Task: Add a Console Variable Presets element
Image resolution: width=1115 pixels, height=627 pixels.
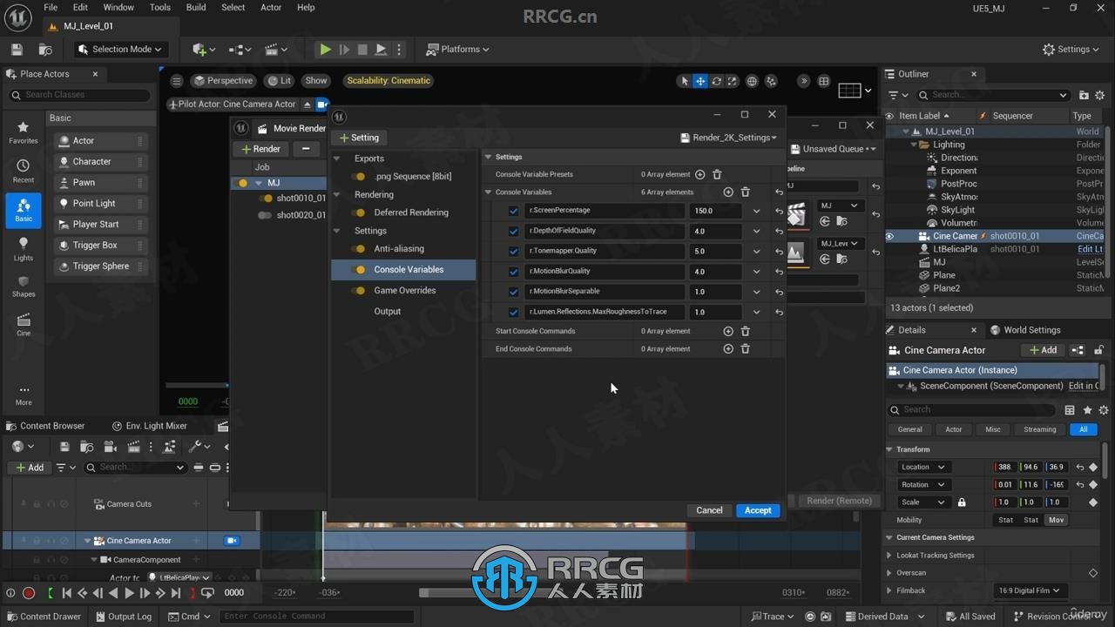Action: click(x=700, y=174)
